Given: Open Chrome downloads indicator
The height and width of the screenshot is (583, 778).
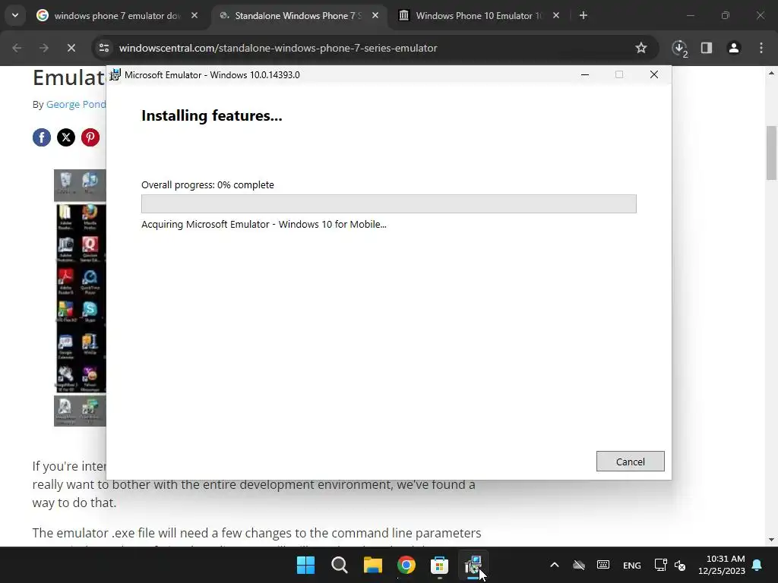Looking at the screenshot, I should (x=679, y=48).
